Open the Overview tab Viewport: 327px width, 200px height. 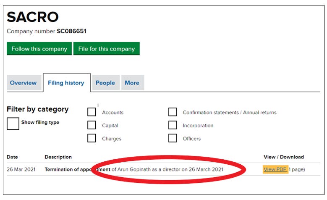point(24,83)
